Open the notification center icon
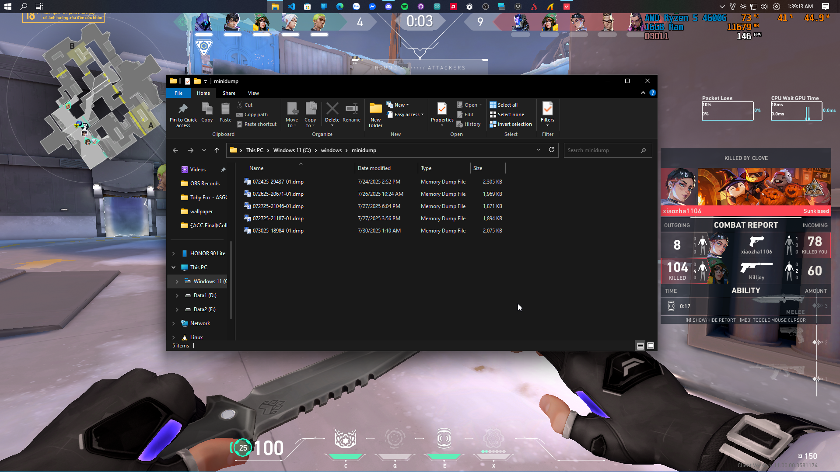Image resolution: width=840 pixels, height=472 pixels. (826, 7)
